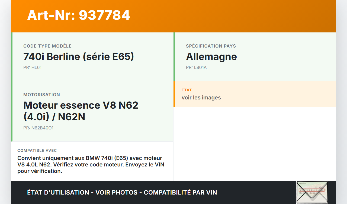Click the PR: N62B40O1 engine code
Viewport: 347px width, 204px height.
38,128
